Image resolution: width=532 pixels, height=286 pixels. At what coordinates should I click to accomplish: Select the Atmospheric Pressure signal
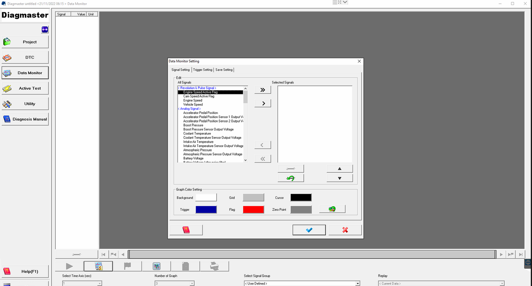(x=198, y=150)
